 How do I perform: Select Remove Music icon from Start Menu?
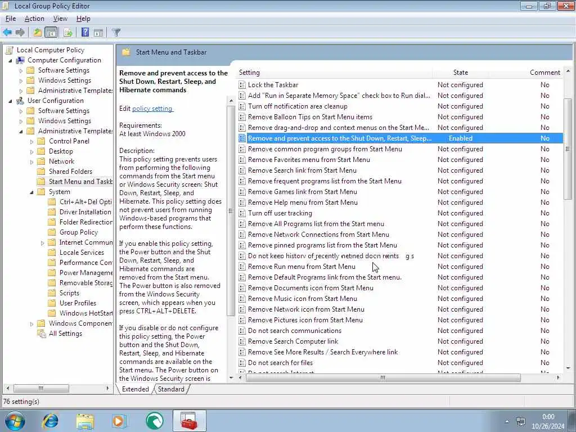coord(302,299)
